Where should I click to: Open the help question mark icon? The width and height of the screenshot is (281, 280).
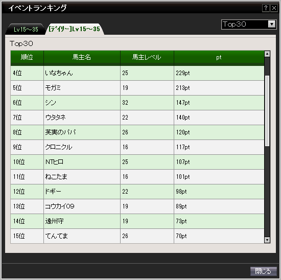[x=266, y=8]
